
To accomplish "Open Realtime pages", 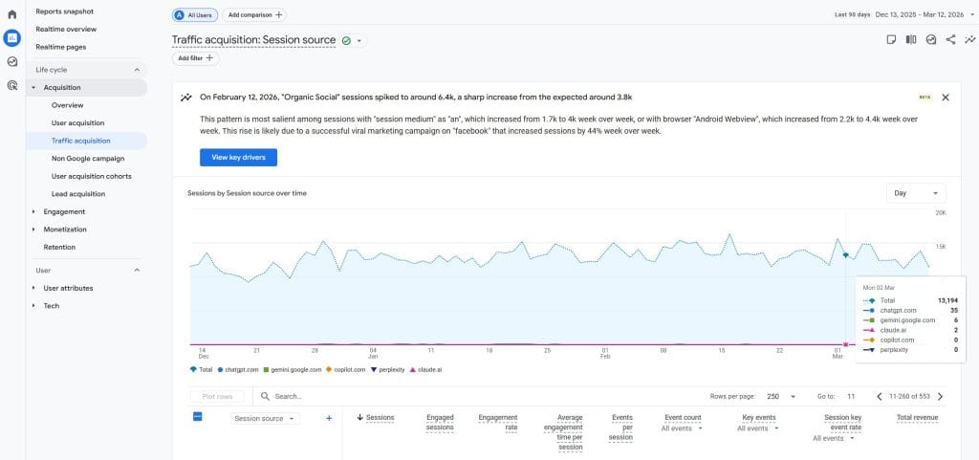I will coord(60,47).
